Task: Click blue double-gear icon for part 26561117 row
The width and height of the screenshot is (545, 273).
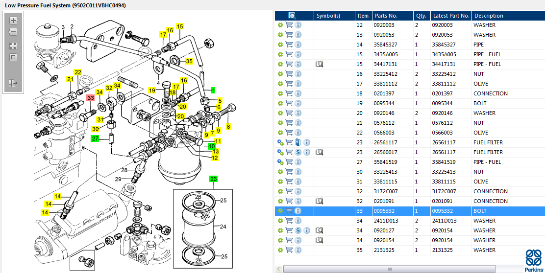Action: (280, 142)
